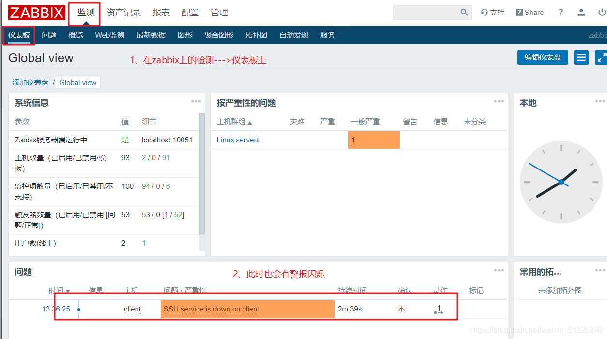
Task: Select the 拓扑图 submenu tab
Action: 256,35
